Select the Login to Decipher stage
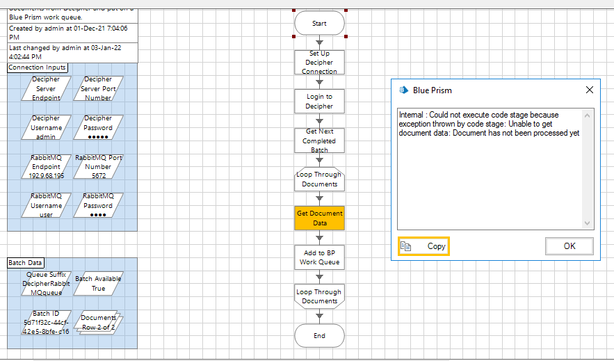The width and height of the screenshot is (614, 361). point(319,102)
